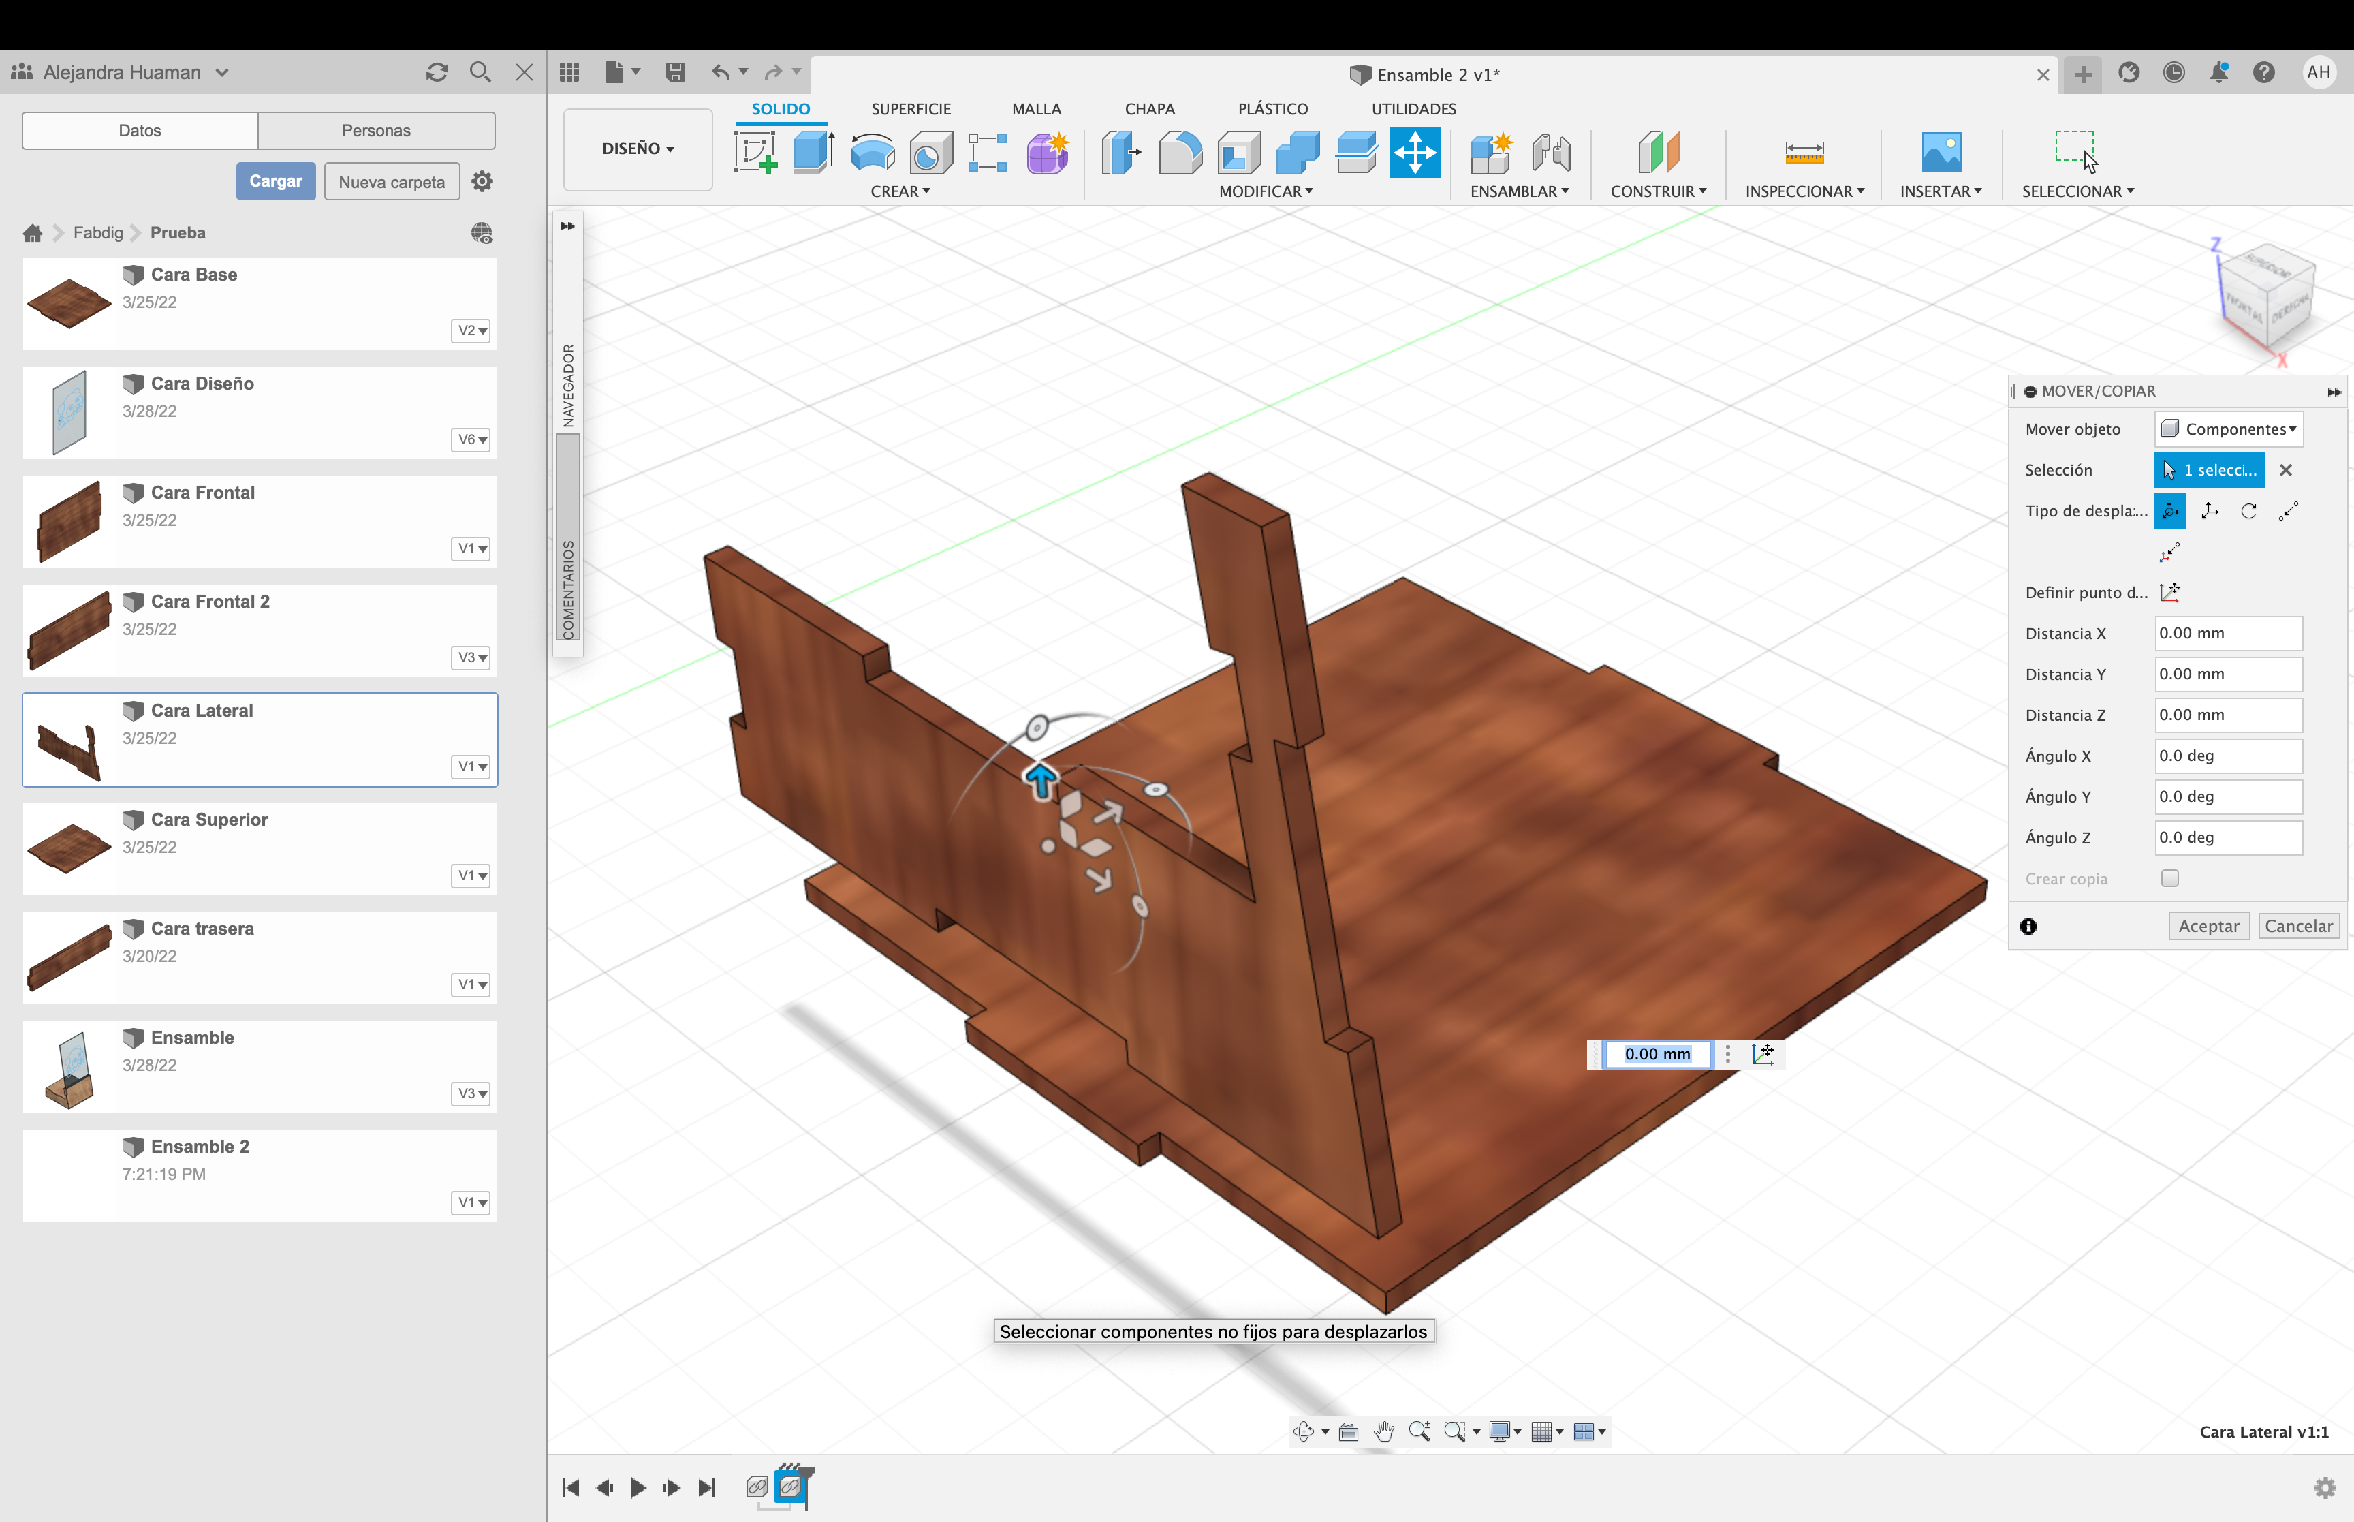Select rotate displacement type
This screenshot has width=2354, height=1522.
tap(2249, 511)
